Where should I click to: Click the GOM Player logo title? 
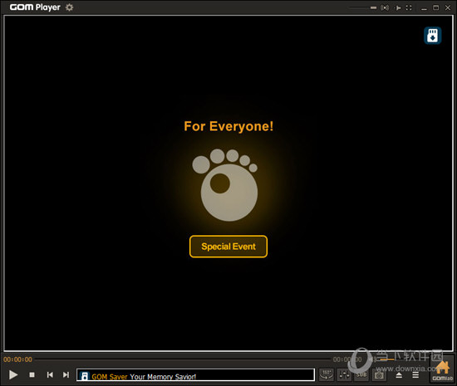coord(35,7)
